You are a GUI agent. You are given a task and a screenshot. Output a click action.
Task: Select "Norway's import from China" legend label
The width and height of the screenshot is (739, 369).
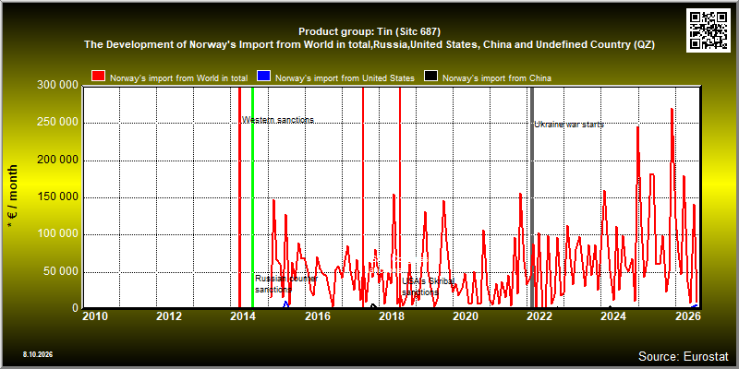497,78
